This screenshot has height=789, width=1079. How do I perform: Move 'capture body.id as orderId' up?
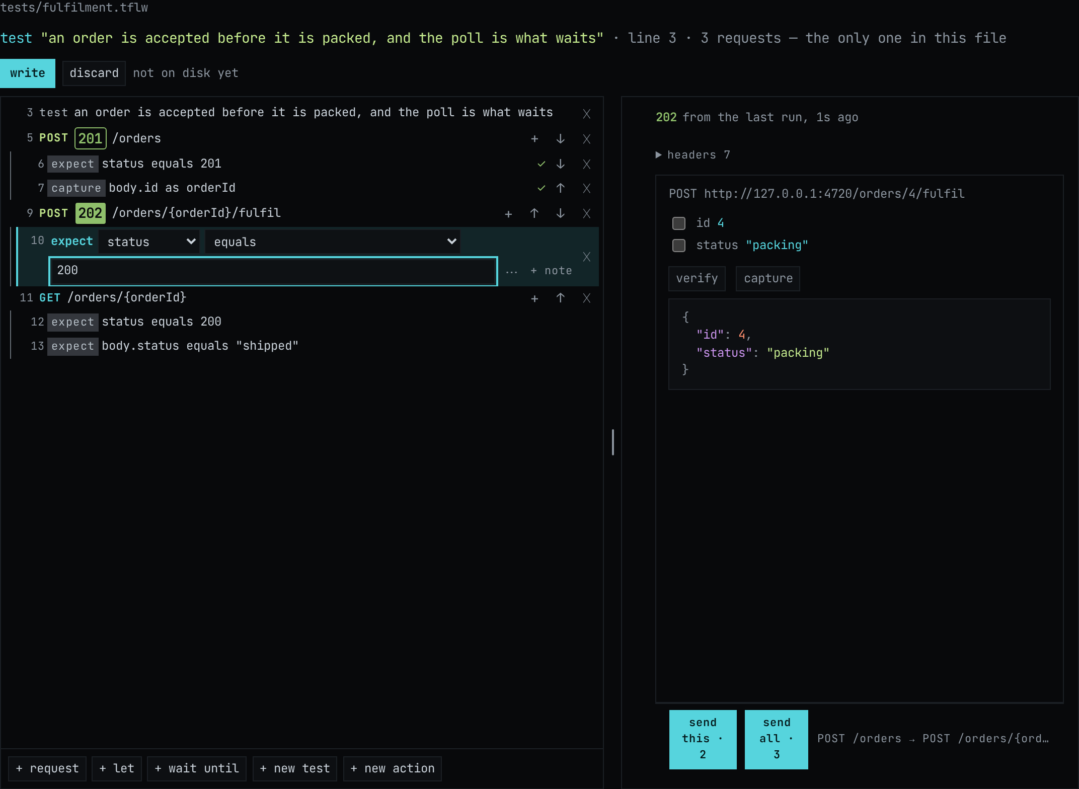tap(560, 188)
